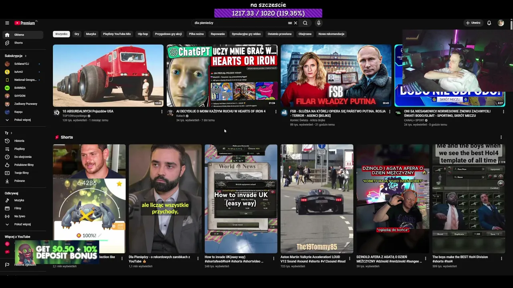513x288 pixels.
Task: Expand subscriptions with Pokaż więcej
Action: (22, 120)
